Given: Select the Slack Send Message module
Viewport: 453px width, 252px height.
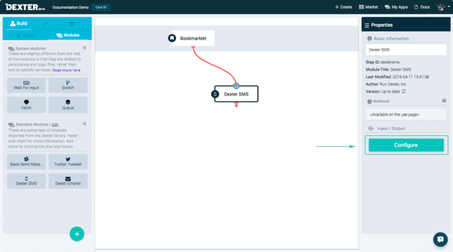Looking at the screenshot, I should (x=26, y=161).
